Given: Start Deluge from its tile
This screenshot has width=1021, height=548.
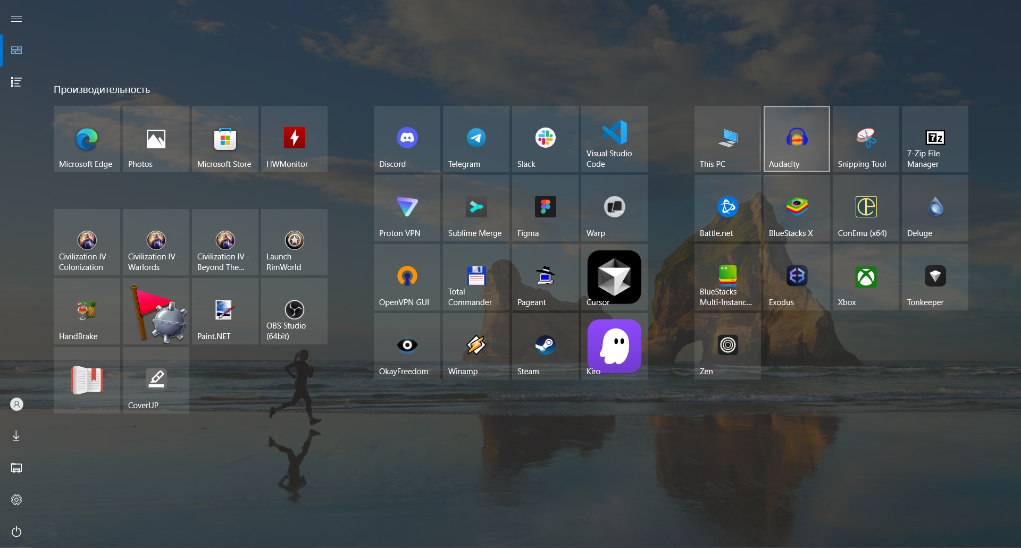Looking at the screenshot, I should coord(935,208).
